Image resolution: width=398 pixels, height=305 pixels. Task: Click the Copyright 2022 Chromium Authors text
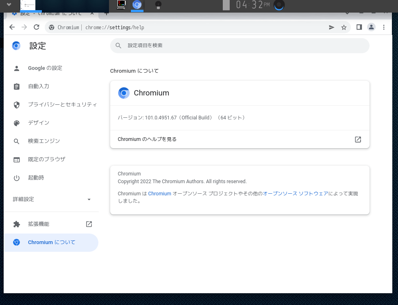click(x=182, y=182)
